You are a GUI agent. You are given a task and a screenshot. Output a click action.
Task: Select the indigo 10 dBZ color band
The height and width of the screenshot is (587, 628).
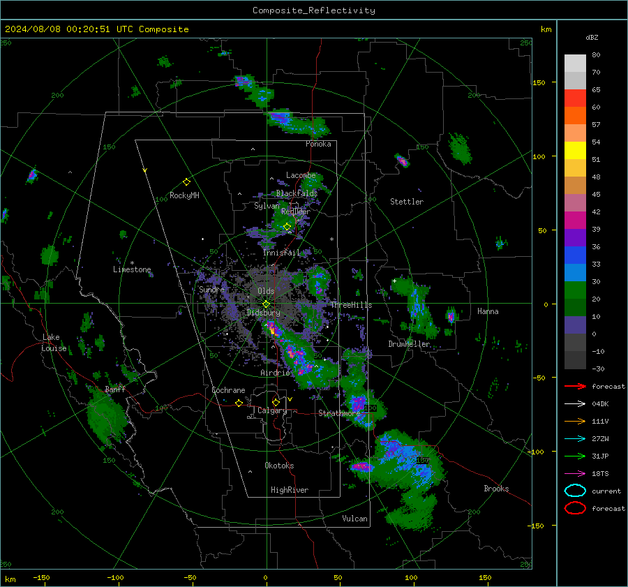pos(575,325)
